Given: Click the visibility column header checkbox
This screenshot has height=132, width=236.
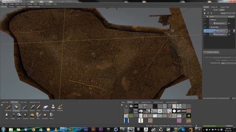Looking at the screenshot, I should [x=205, y=16].
